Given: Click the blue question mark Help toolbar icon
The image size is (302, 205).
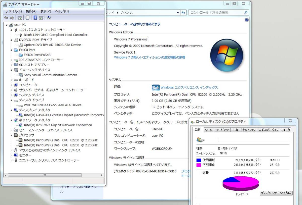Looking at the screenshot, I should coord(35,18).
